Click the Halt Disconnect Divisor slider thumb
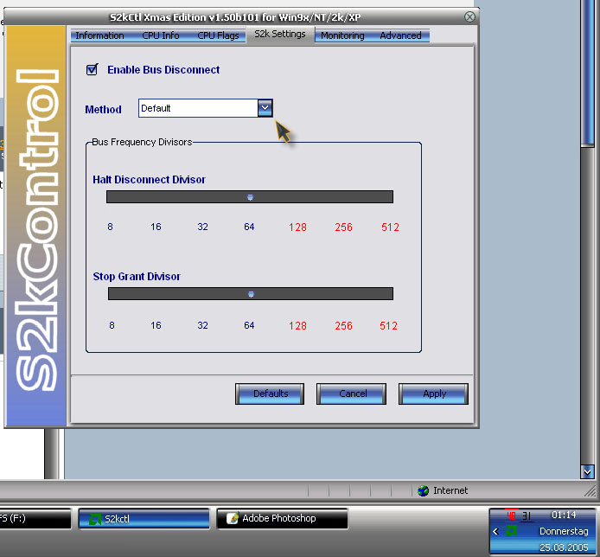The image size is (600, 557). point(250,197)
